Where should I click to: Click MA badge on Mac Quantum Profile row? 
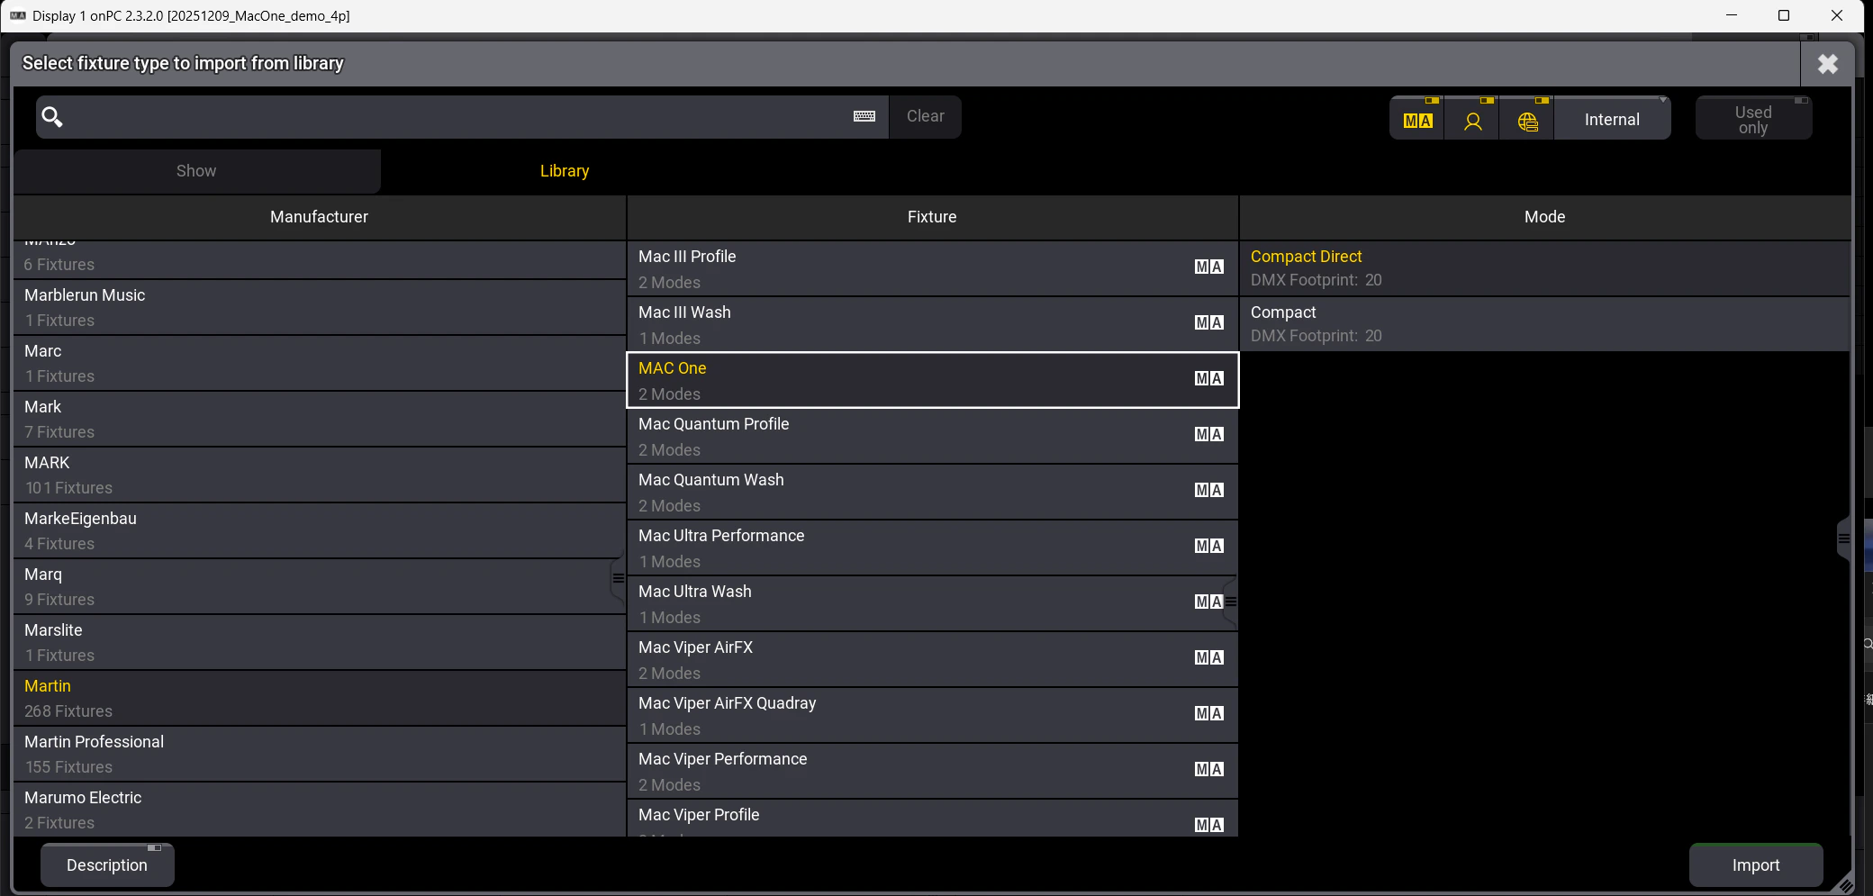pyautogui.click(x=1208, y=434)
